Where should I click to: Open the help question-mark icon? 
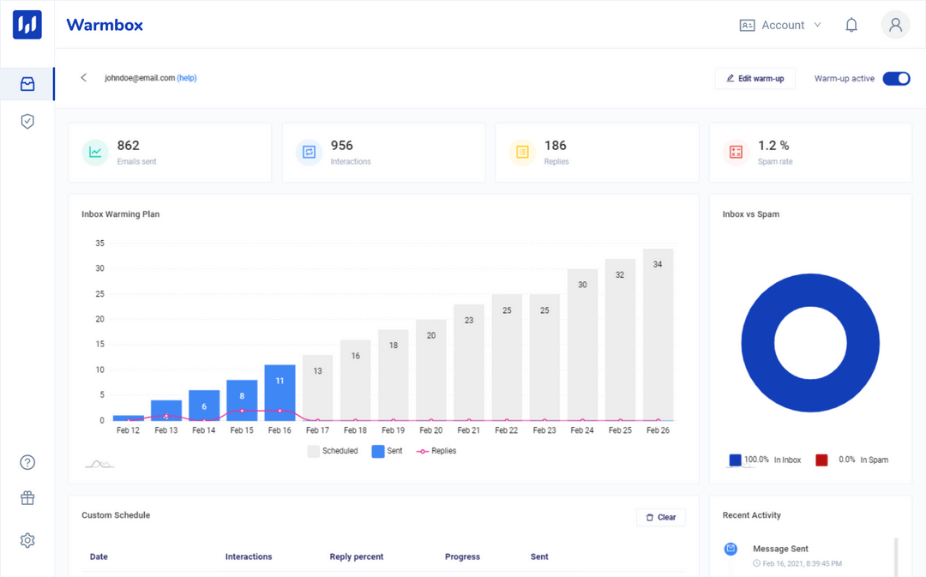27,462
